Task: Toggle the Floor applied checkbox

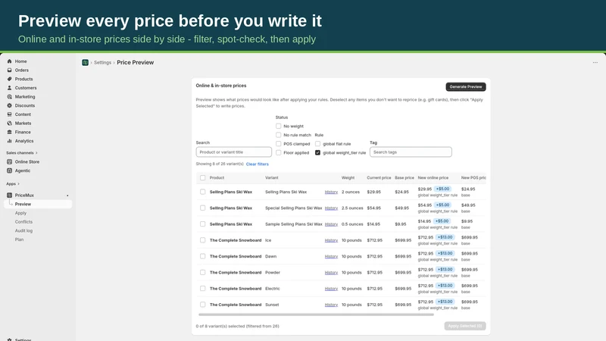Action: [278, 153]
